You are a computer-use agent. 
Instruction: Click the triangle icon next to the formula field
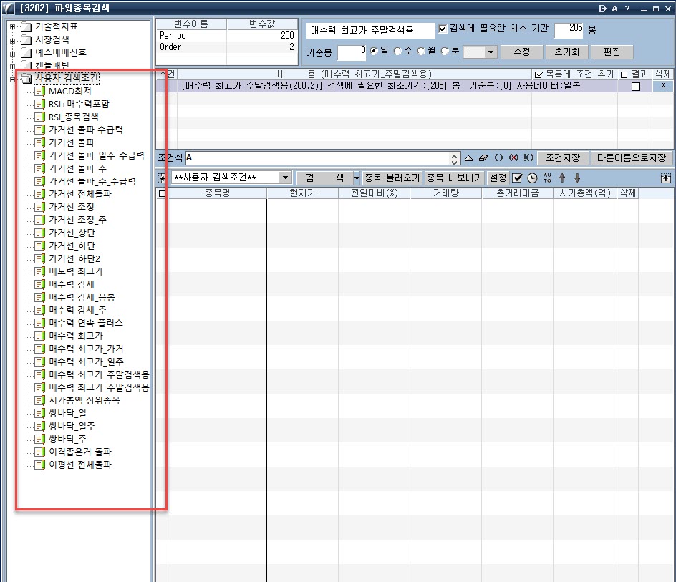click(469, 157)
